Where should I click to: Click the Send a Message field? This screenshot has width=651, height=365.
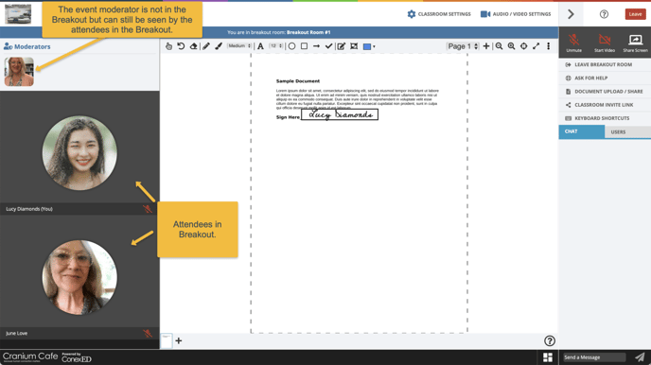(594, 357)
